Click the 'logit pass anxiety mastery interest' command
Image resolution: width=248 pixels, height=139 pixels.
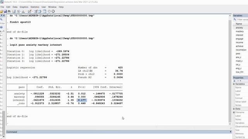36,45
